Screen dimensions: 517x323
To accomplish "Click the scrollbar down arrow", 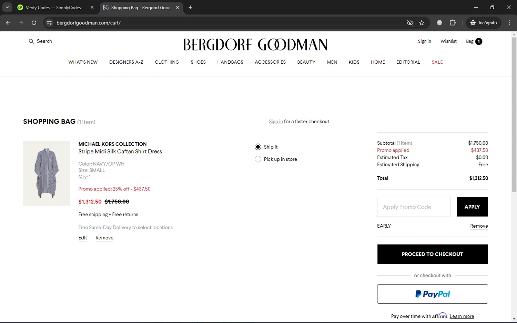I will (x=514, y=319).
